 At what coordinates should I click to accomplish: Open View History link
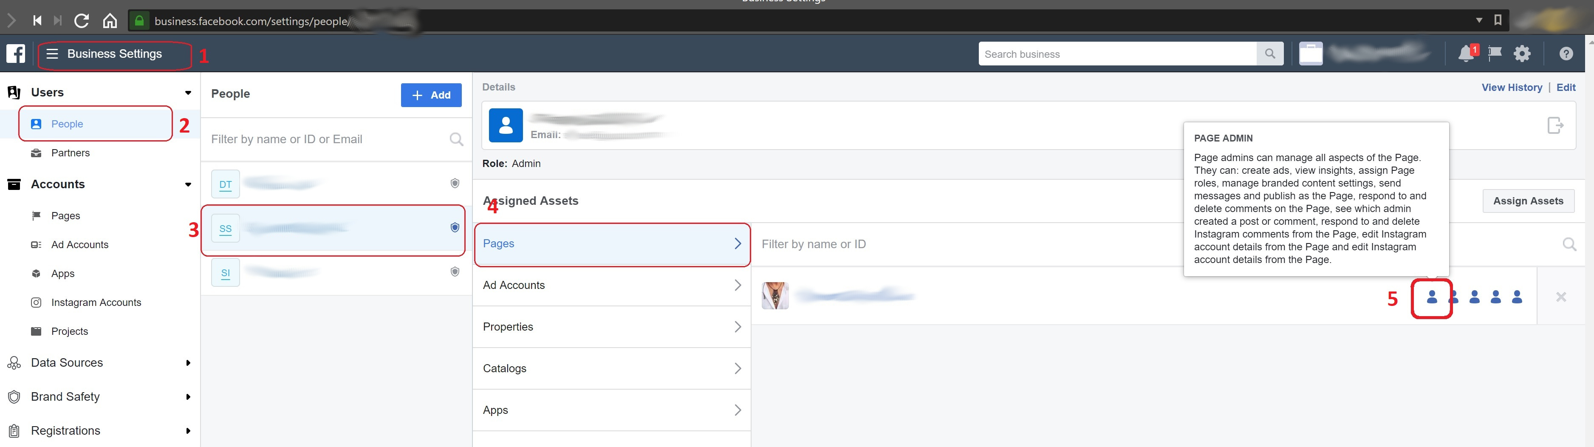tap(1512, 87)
